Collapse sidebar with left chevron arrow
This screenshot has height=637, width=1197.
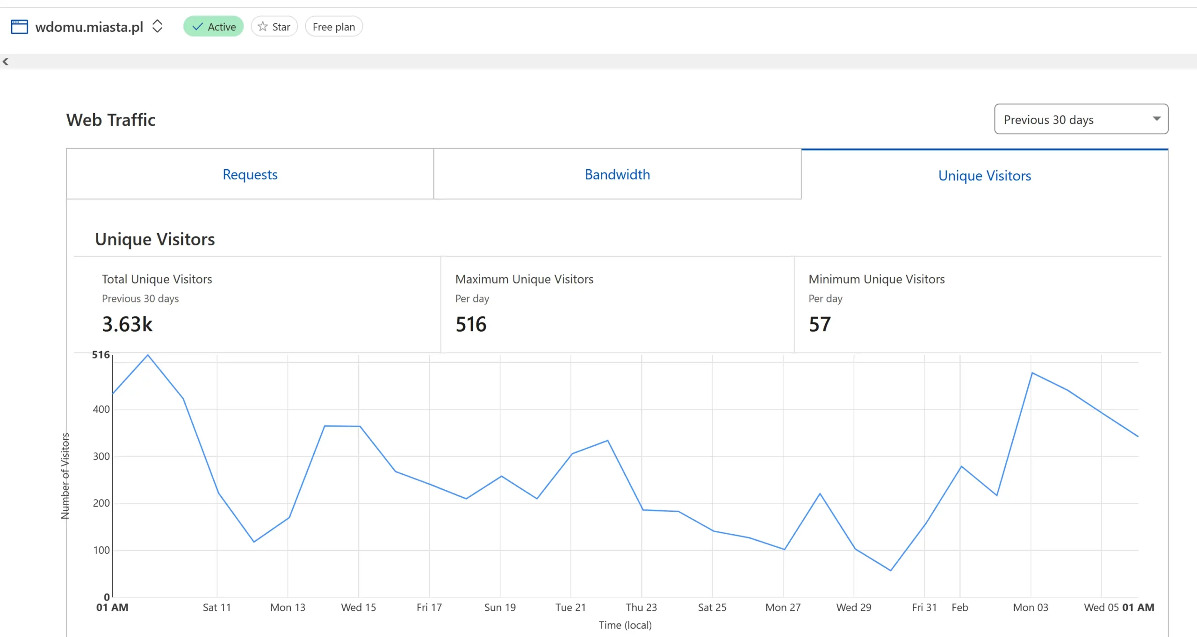tap(6, 61)
